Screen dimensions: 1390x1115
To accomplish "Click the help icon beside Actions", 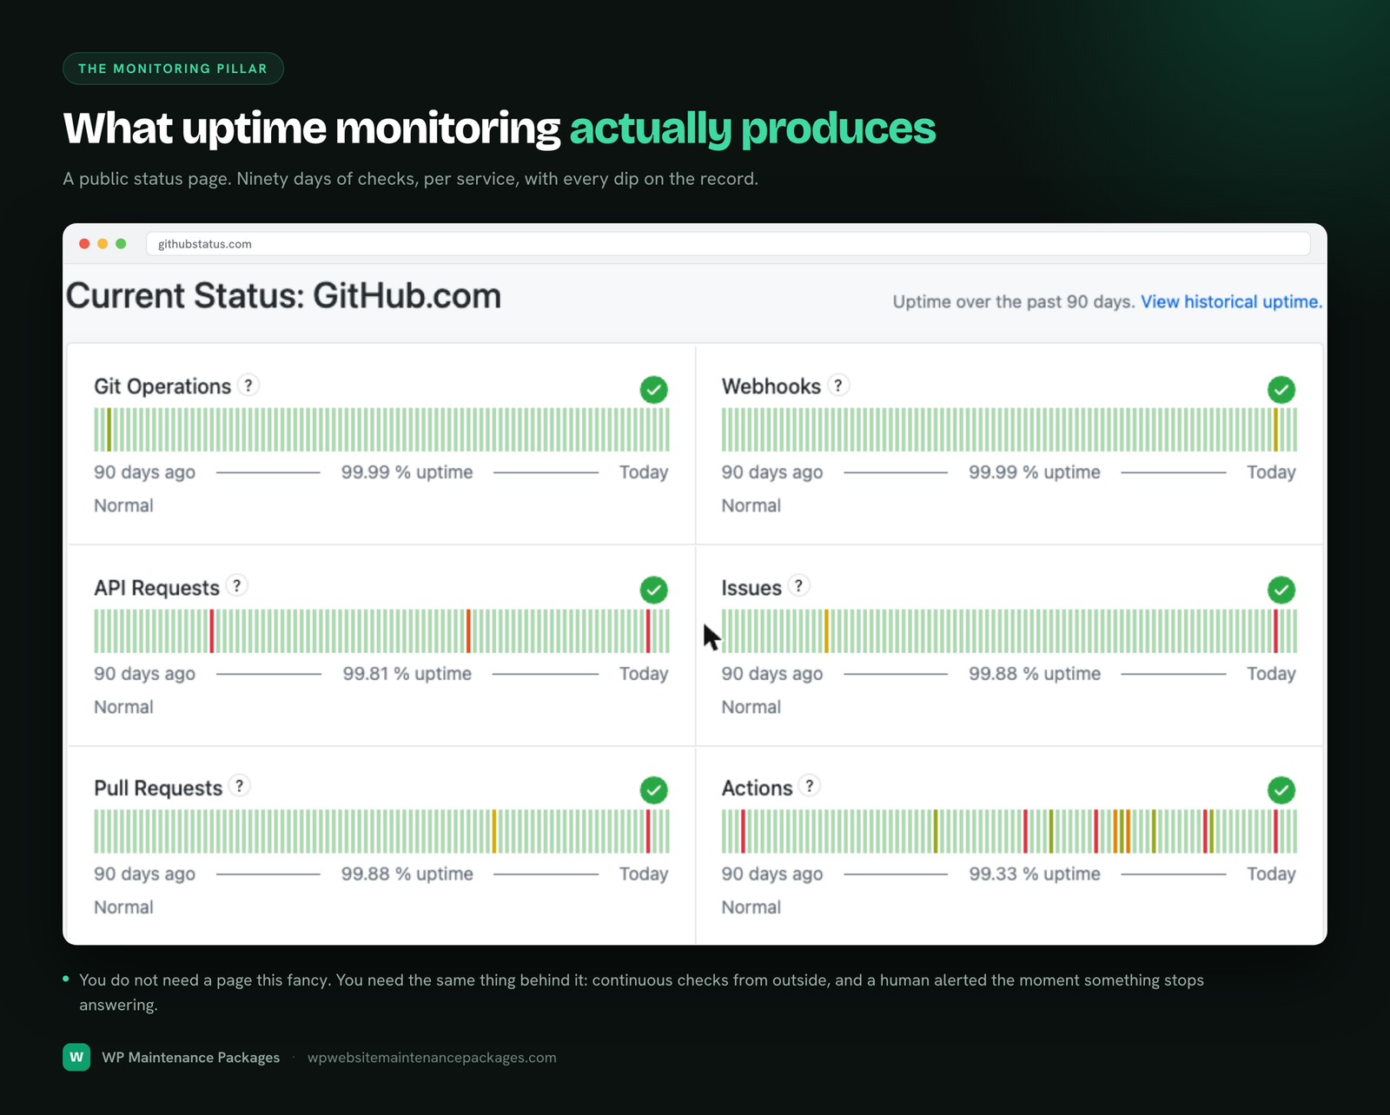I will pos(810,786).
